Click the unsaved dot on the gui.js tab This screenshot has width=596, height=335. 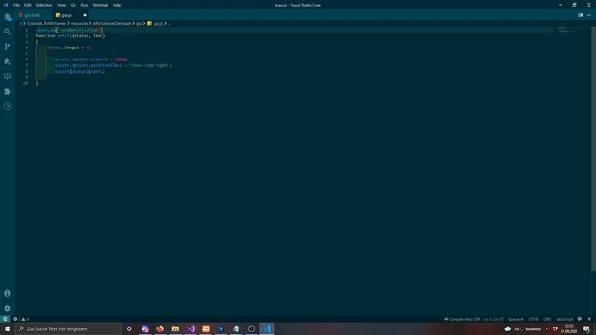tap(85, 15)
